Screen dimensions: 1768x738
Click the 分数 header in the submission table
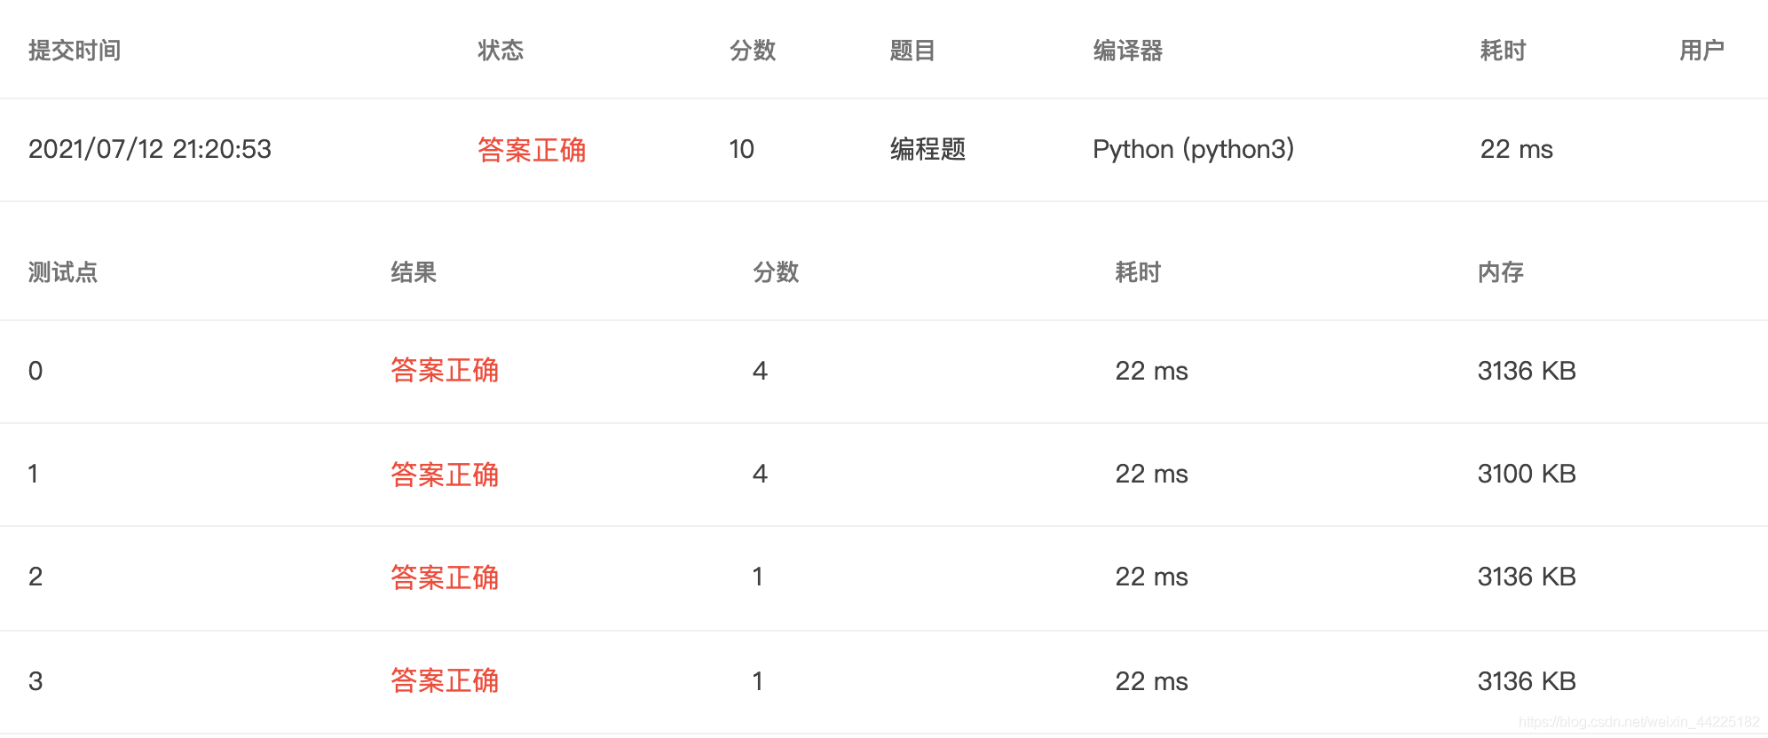coord(753,51)
